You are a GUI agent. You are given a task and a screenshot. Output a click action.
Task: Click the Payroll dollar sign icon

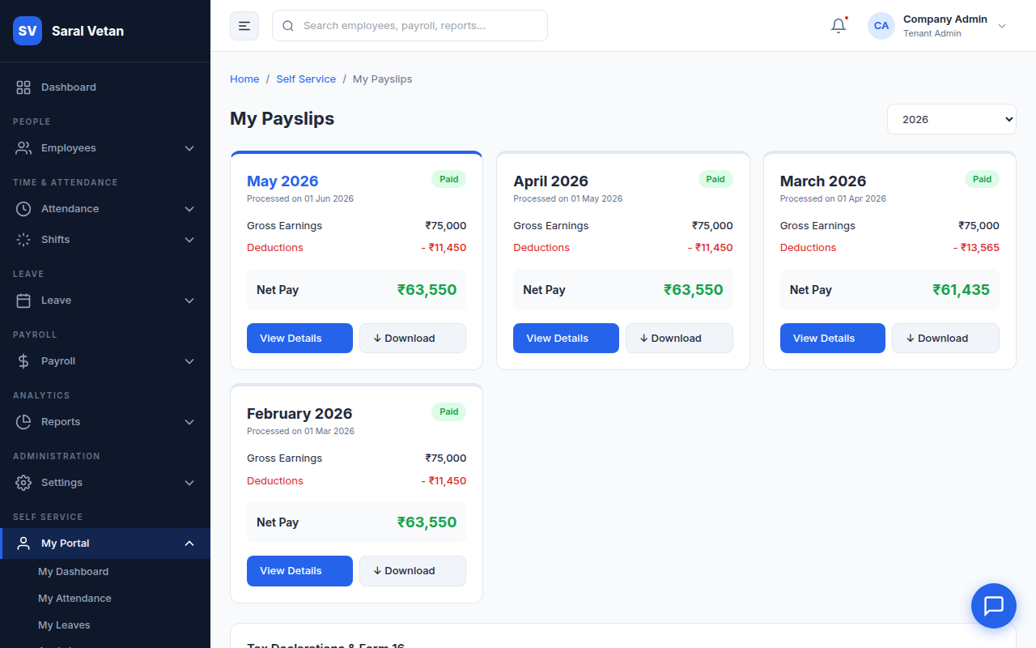(x=23, y=361)
